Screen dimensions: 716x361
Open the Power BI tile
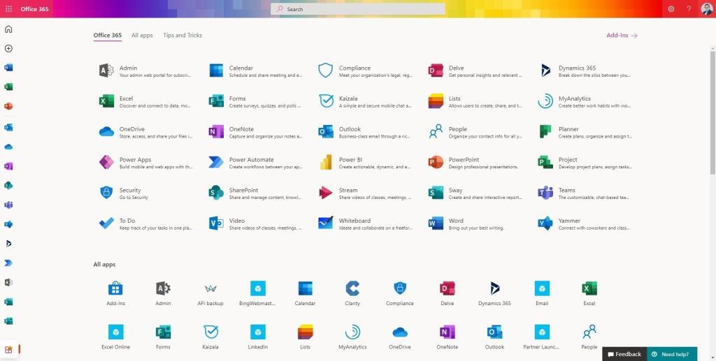coord(364,162)
